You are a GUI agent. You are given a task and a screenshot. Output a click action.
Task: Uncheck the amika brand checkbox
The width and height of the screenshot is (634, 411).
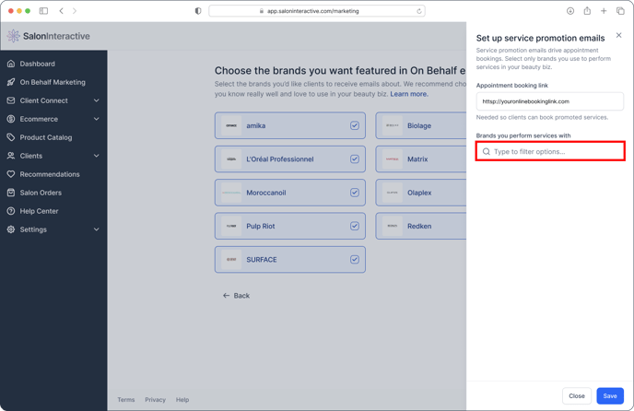point(355,125)
